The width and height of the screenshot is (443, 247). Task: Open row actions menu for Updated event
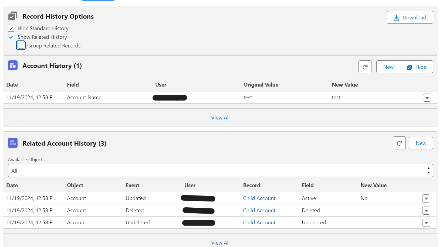coord(426,198)
